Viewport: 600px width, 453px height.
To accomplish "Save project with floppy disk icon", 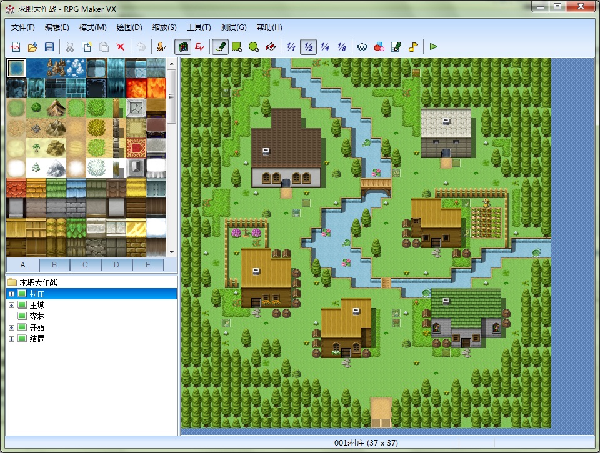I will (49, 47).
